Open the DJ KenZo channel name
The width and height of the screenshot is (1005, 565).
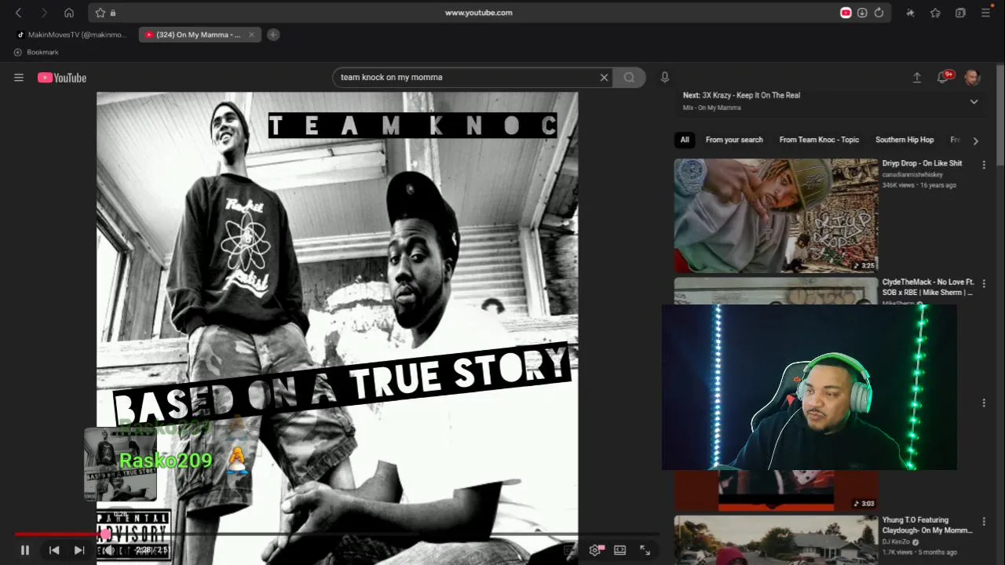click(x=896, y=541)
